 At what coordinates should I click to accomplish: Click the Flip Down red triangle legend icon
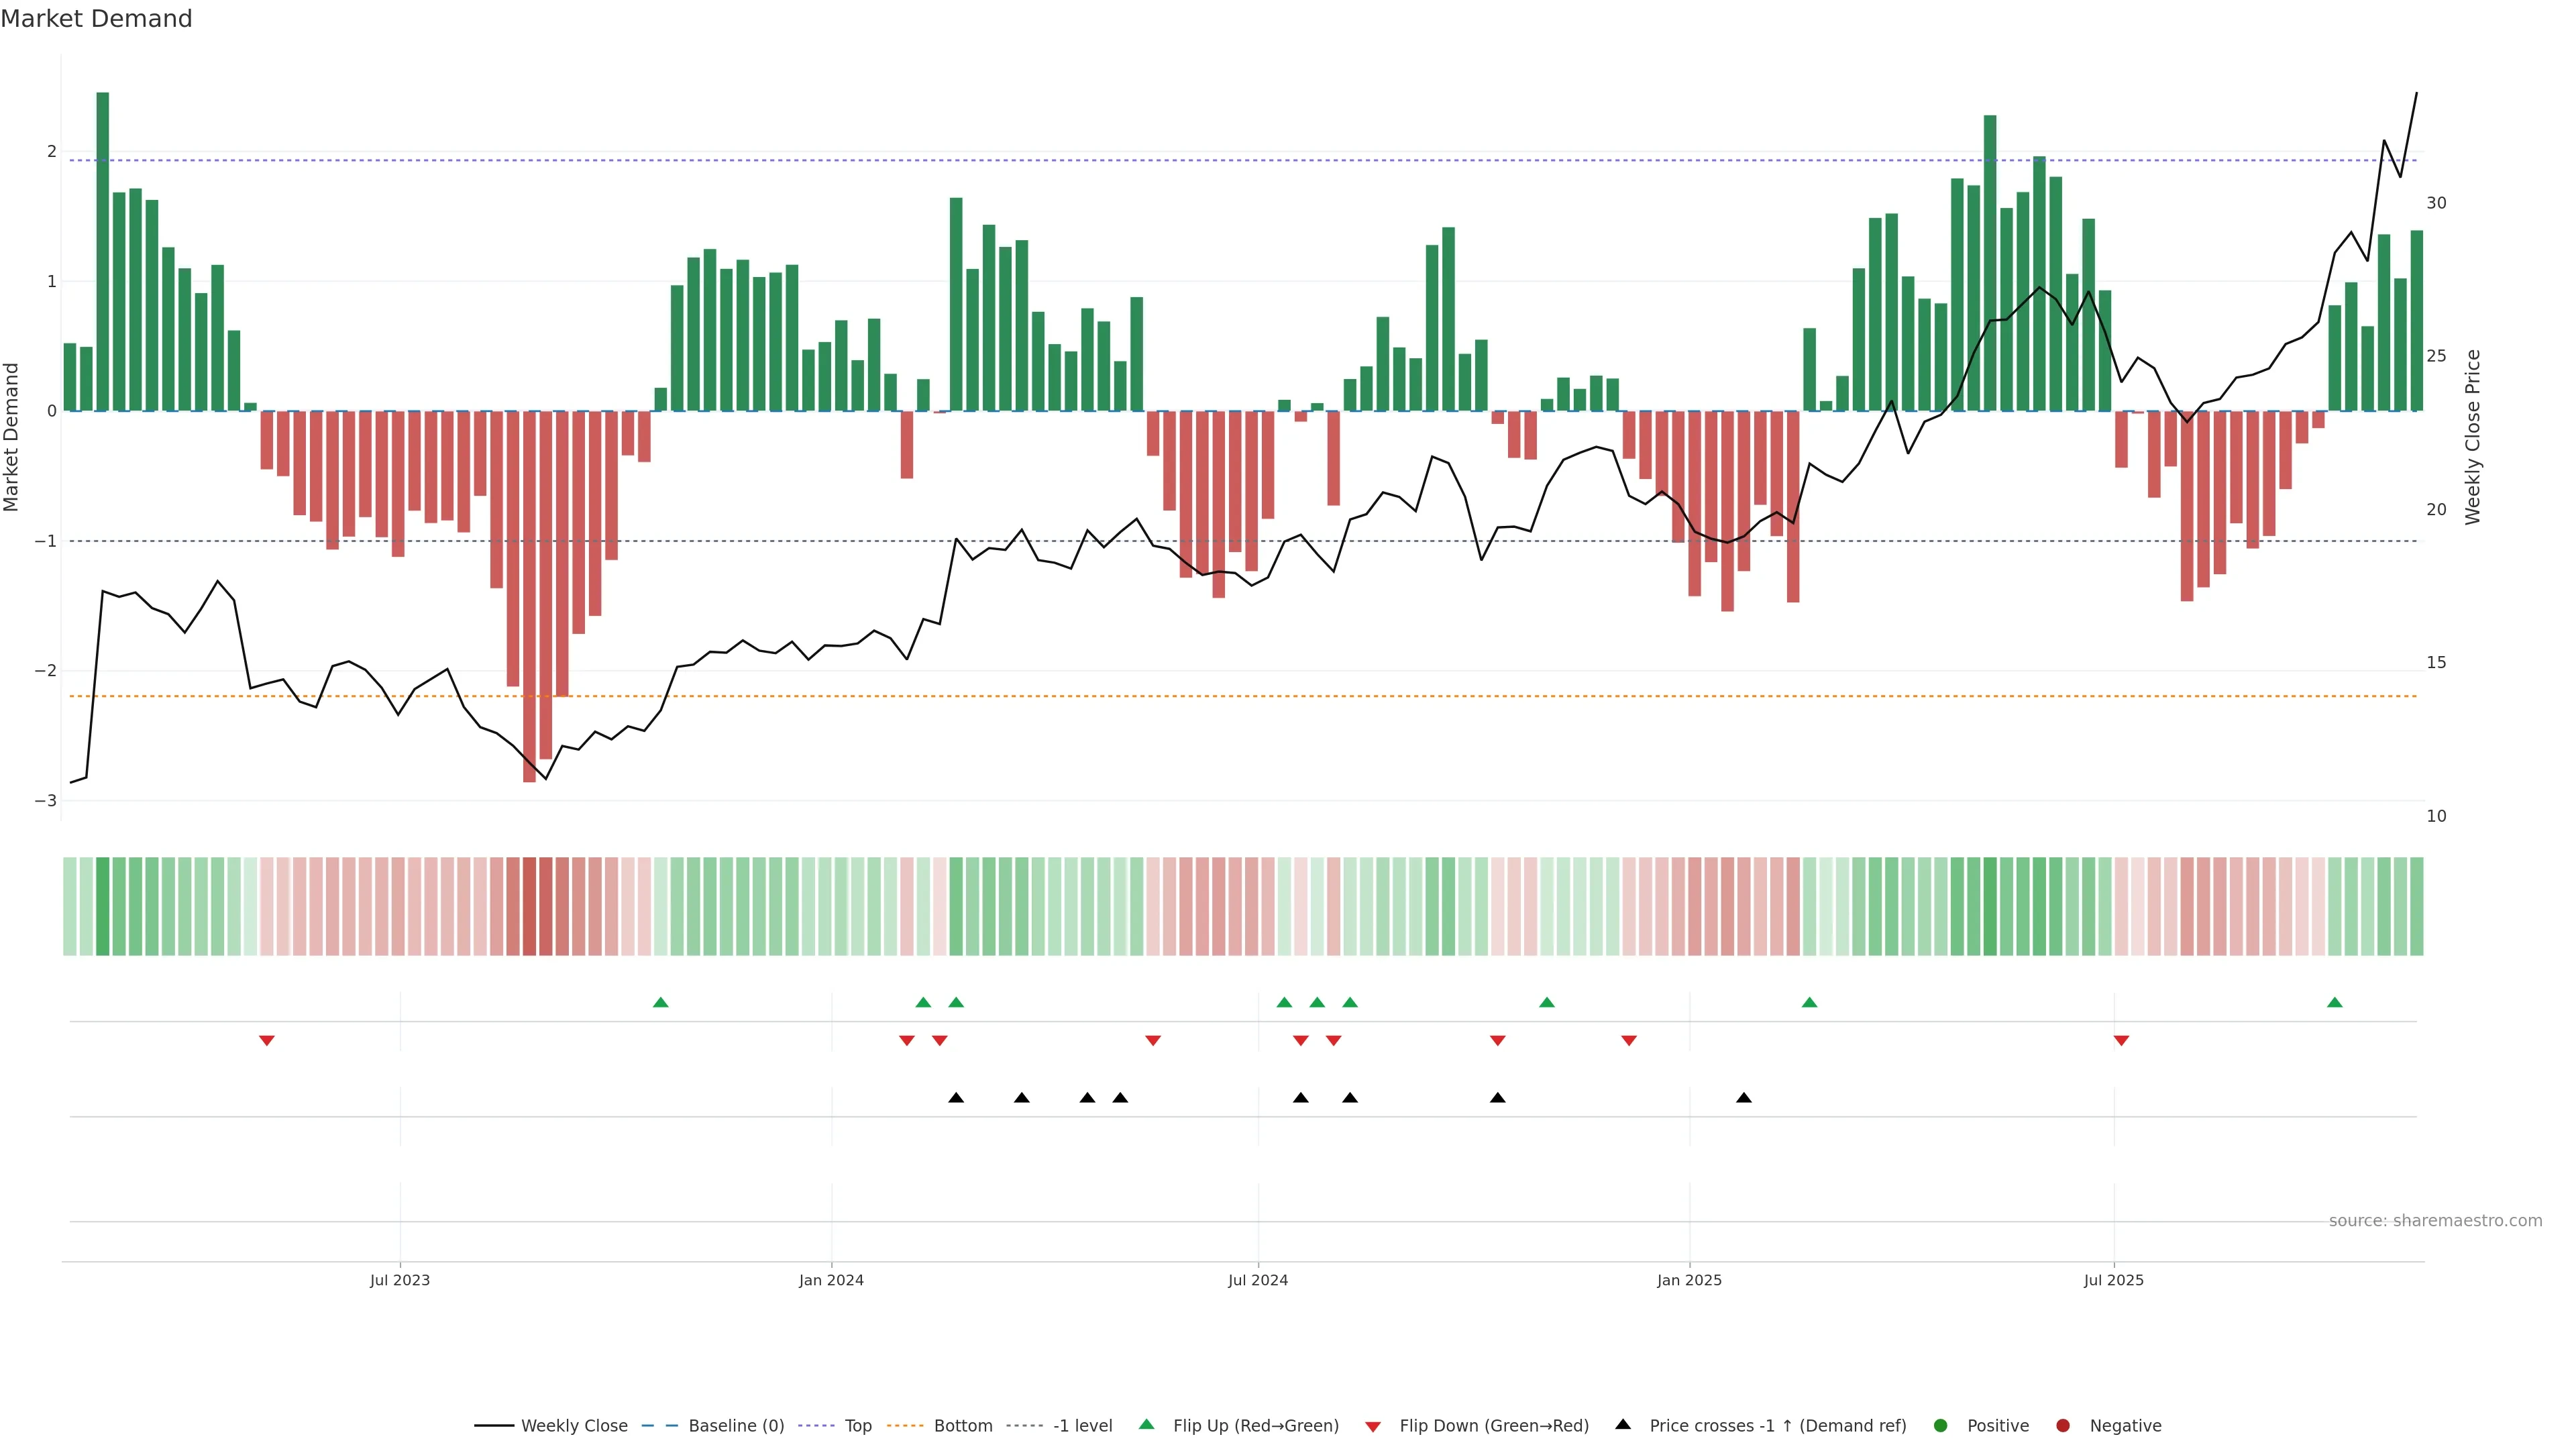[x=1373, y=1427]
